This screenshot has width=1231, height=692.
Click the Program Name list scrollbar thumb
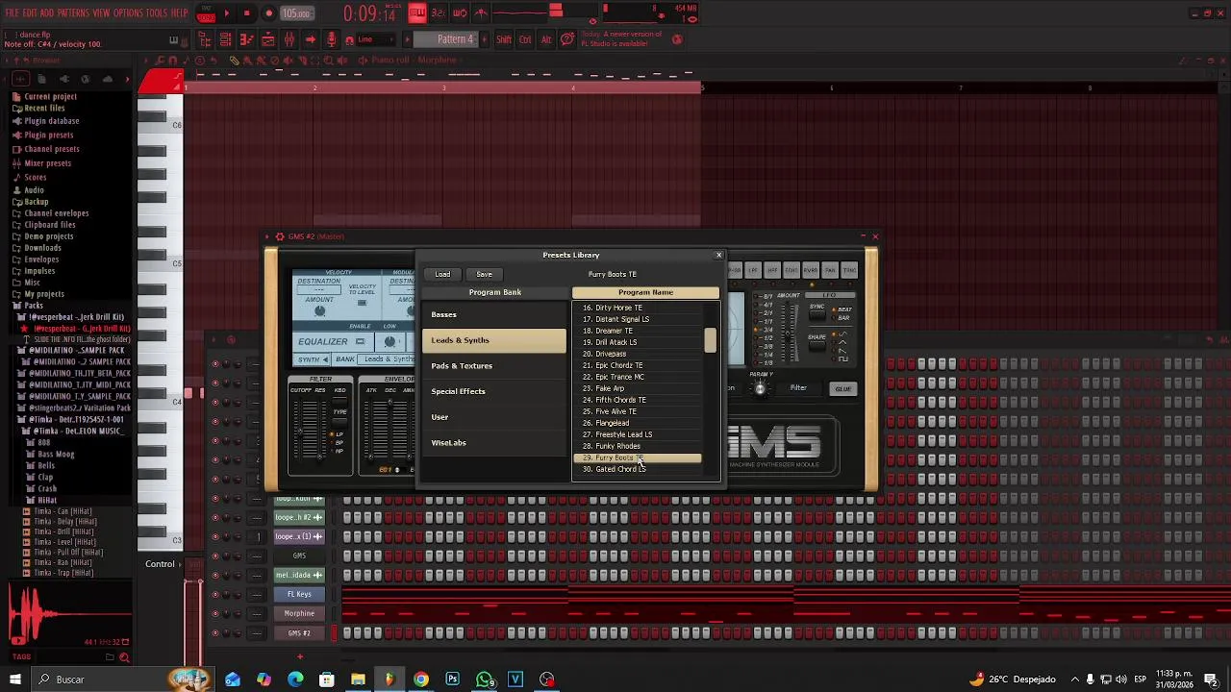click(710, 340)
